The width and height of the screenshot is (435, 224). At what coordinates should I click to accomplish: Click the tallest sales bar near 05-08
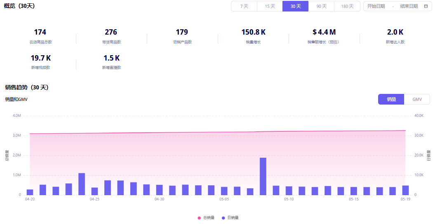[263, 176]
